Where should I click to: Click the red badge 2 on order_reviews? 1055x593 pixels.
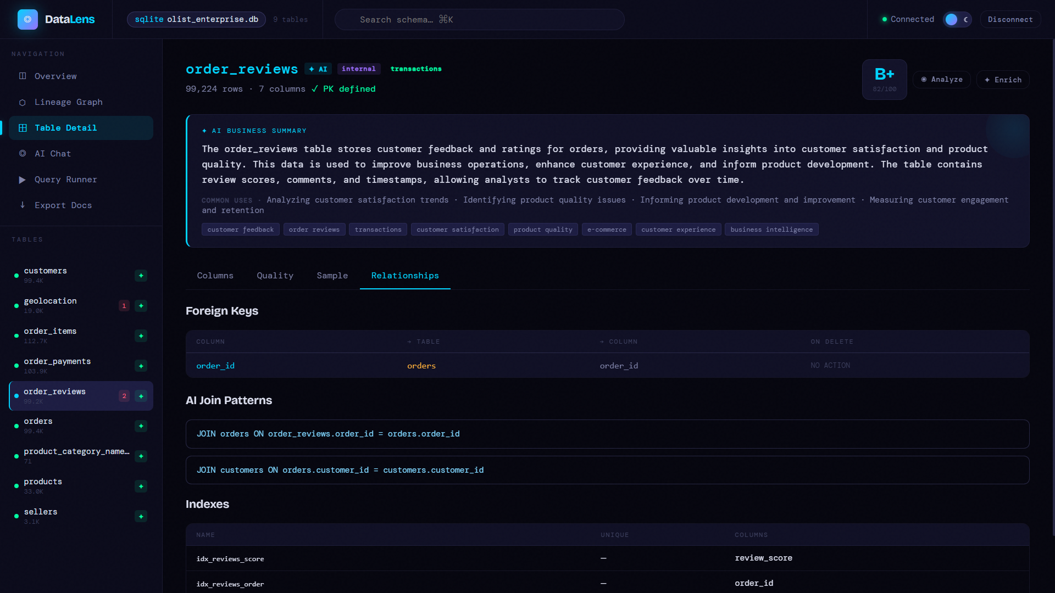pyautogui.click(x=124, y=396)
